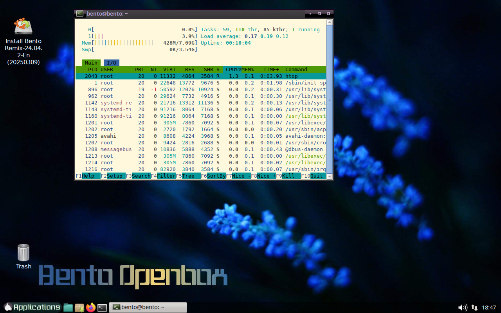Click the CPU 1 usage meter bar
This screenshot has width=501, height=313.
coord(143,36)
